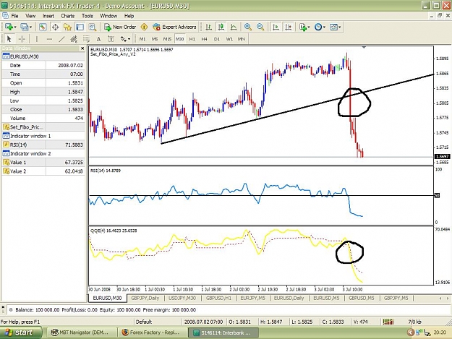Screen dimensions: 452x339
Task: Expand the Arrows objects dropdown
Action: coord(129,39)
